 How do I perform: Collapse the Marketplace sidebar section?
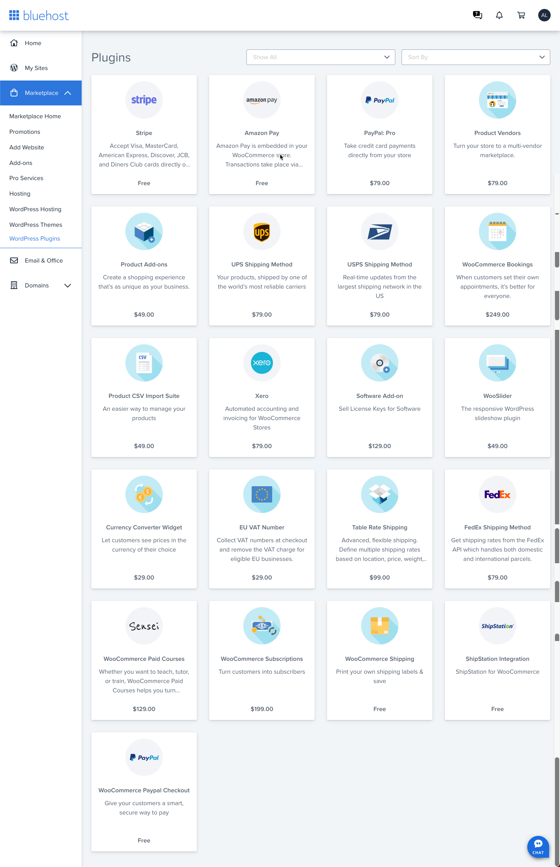click(x=68, y=93)
